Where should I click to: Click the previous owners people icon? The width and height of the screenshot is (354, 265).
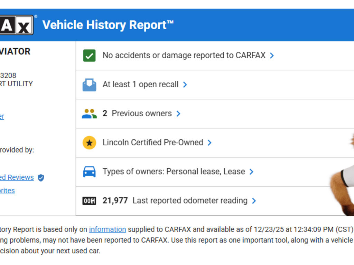tap(89, 114)
